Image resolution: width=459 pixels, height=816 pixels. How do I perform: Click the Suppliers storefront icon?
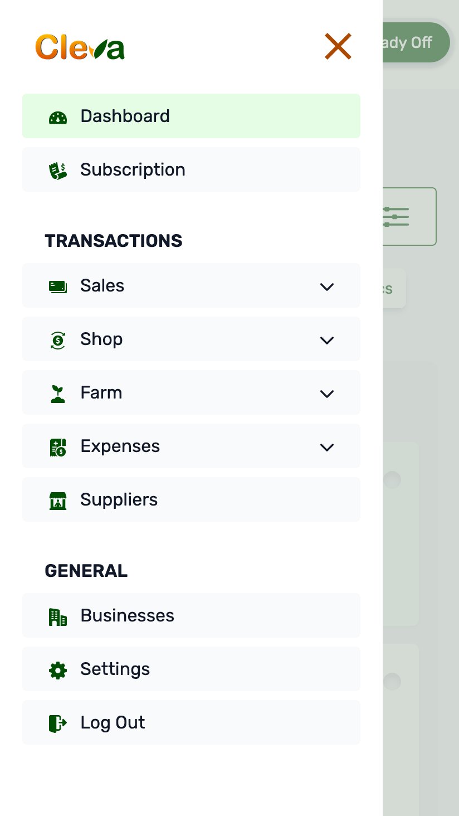click(58, 500)
